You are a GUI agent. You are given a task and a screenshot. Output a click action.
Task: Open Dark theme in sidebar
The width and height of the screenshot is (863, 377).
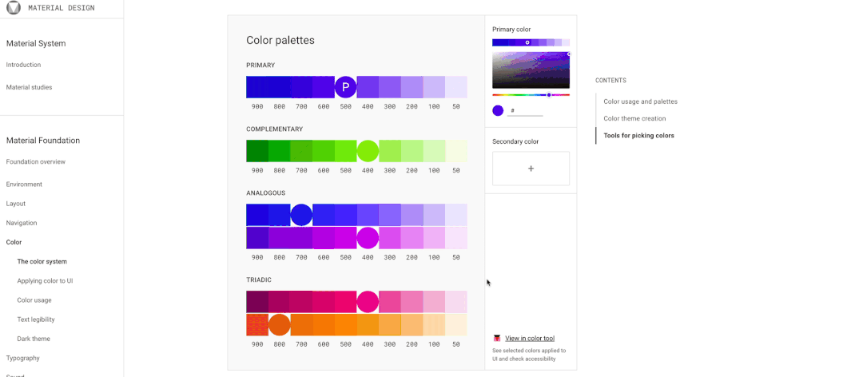tap(34, 339)
